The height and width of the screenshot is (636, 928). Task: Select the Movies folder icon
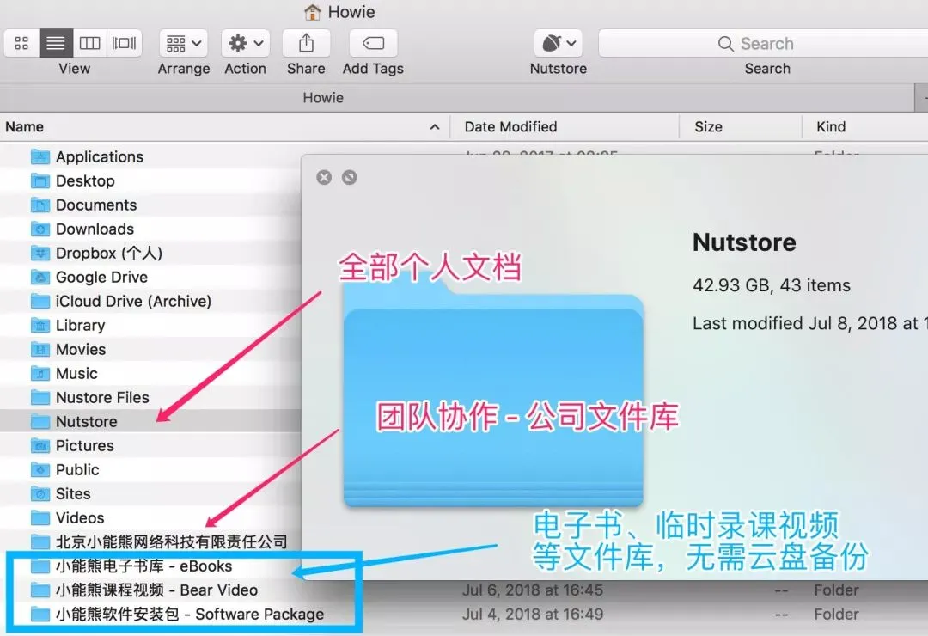coord(40,350)
